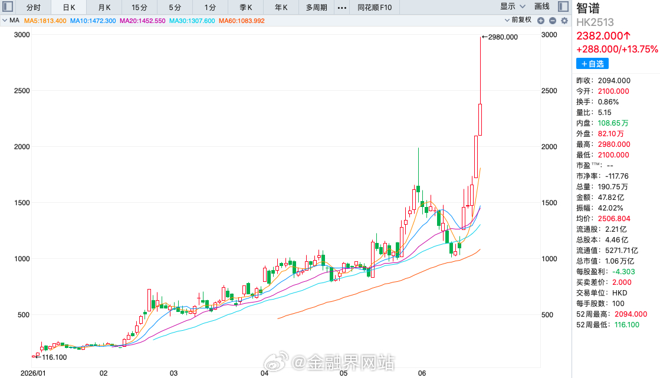The height and width of the screenshot is (378, 660).
Task: Click the MA30:1307.600 indicator label
Action: [x=192, y=21]
